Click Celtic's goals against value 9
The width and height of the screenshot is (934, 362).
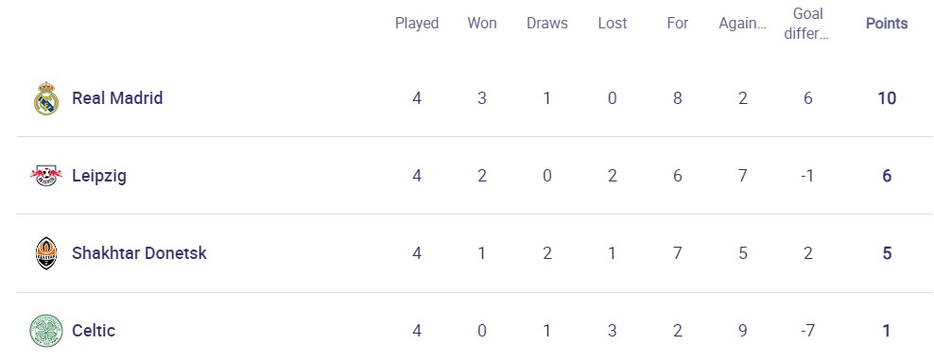click(x=742, y=331)
